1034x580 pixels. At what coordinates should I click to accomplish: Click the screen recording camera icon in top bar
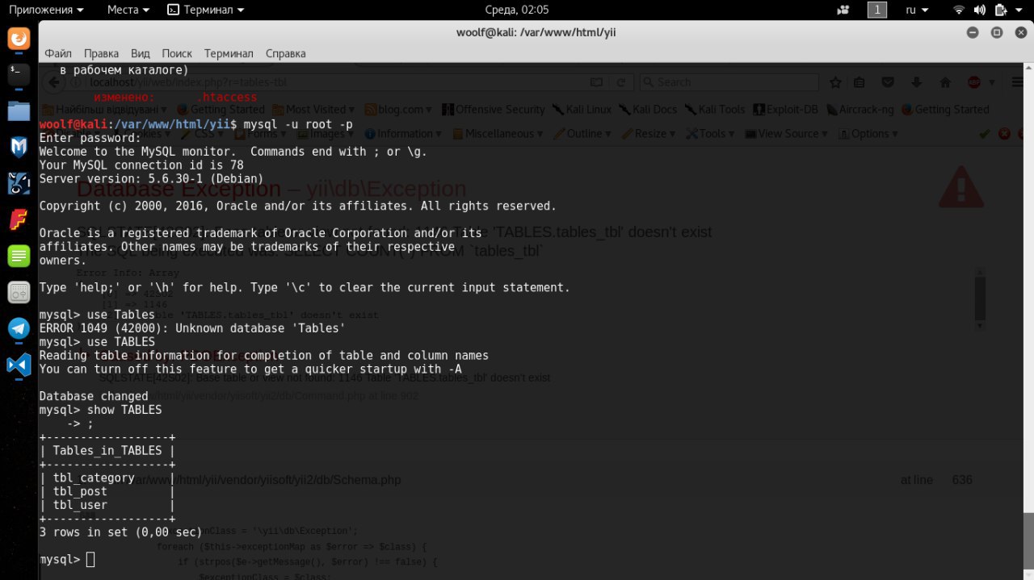[x=844, y=10]
